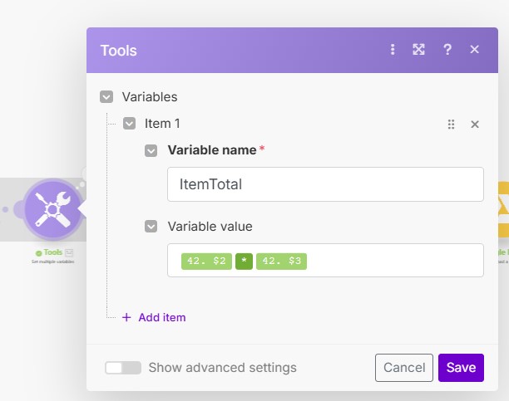The width and height of the screenshot is (509, 401).
Task: Click the purple Tools module icon on canvas
Action: tap(53, 209)
